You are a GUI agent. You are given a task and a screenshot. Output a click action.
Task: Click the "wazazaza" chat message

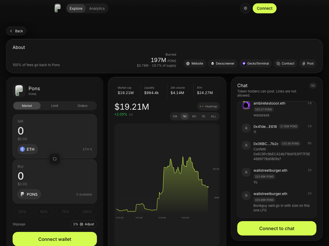[x=261, y=115]
